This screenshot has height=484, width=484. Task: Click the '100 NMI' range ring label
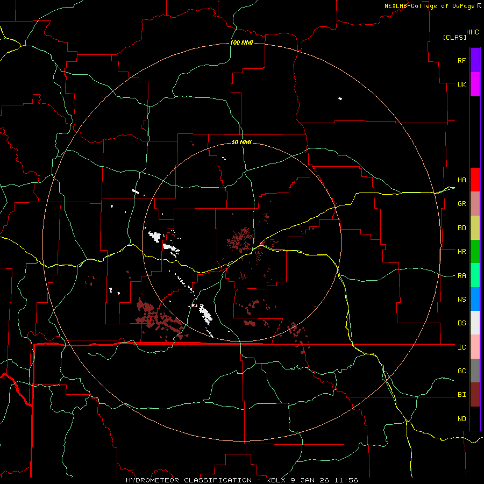tap(241, 42)
